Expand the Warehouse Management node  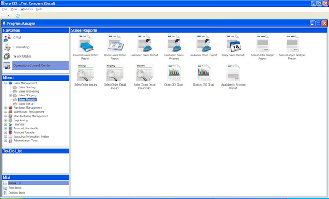tap(5, 112)
